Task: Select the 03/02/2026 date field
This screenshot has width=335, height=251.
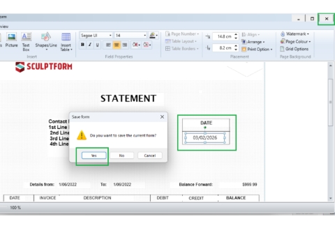Action: 205,138
